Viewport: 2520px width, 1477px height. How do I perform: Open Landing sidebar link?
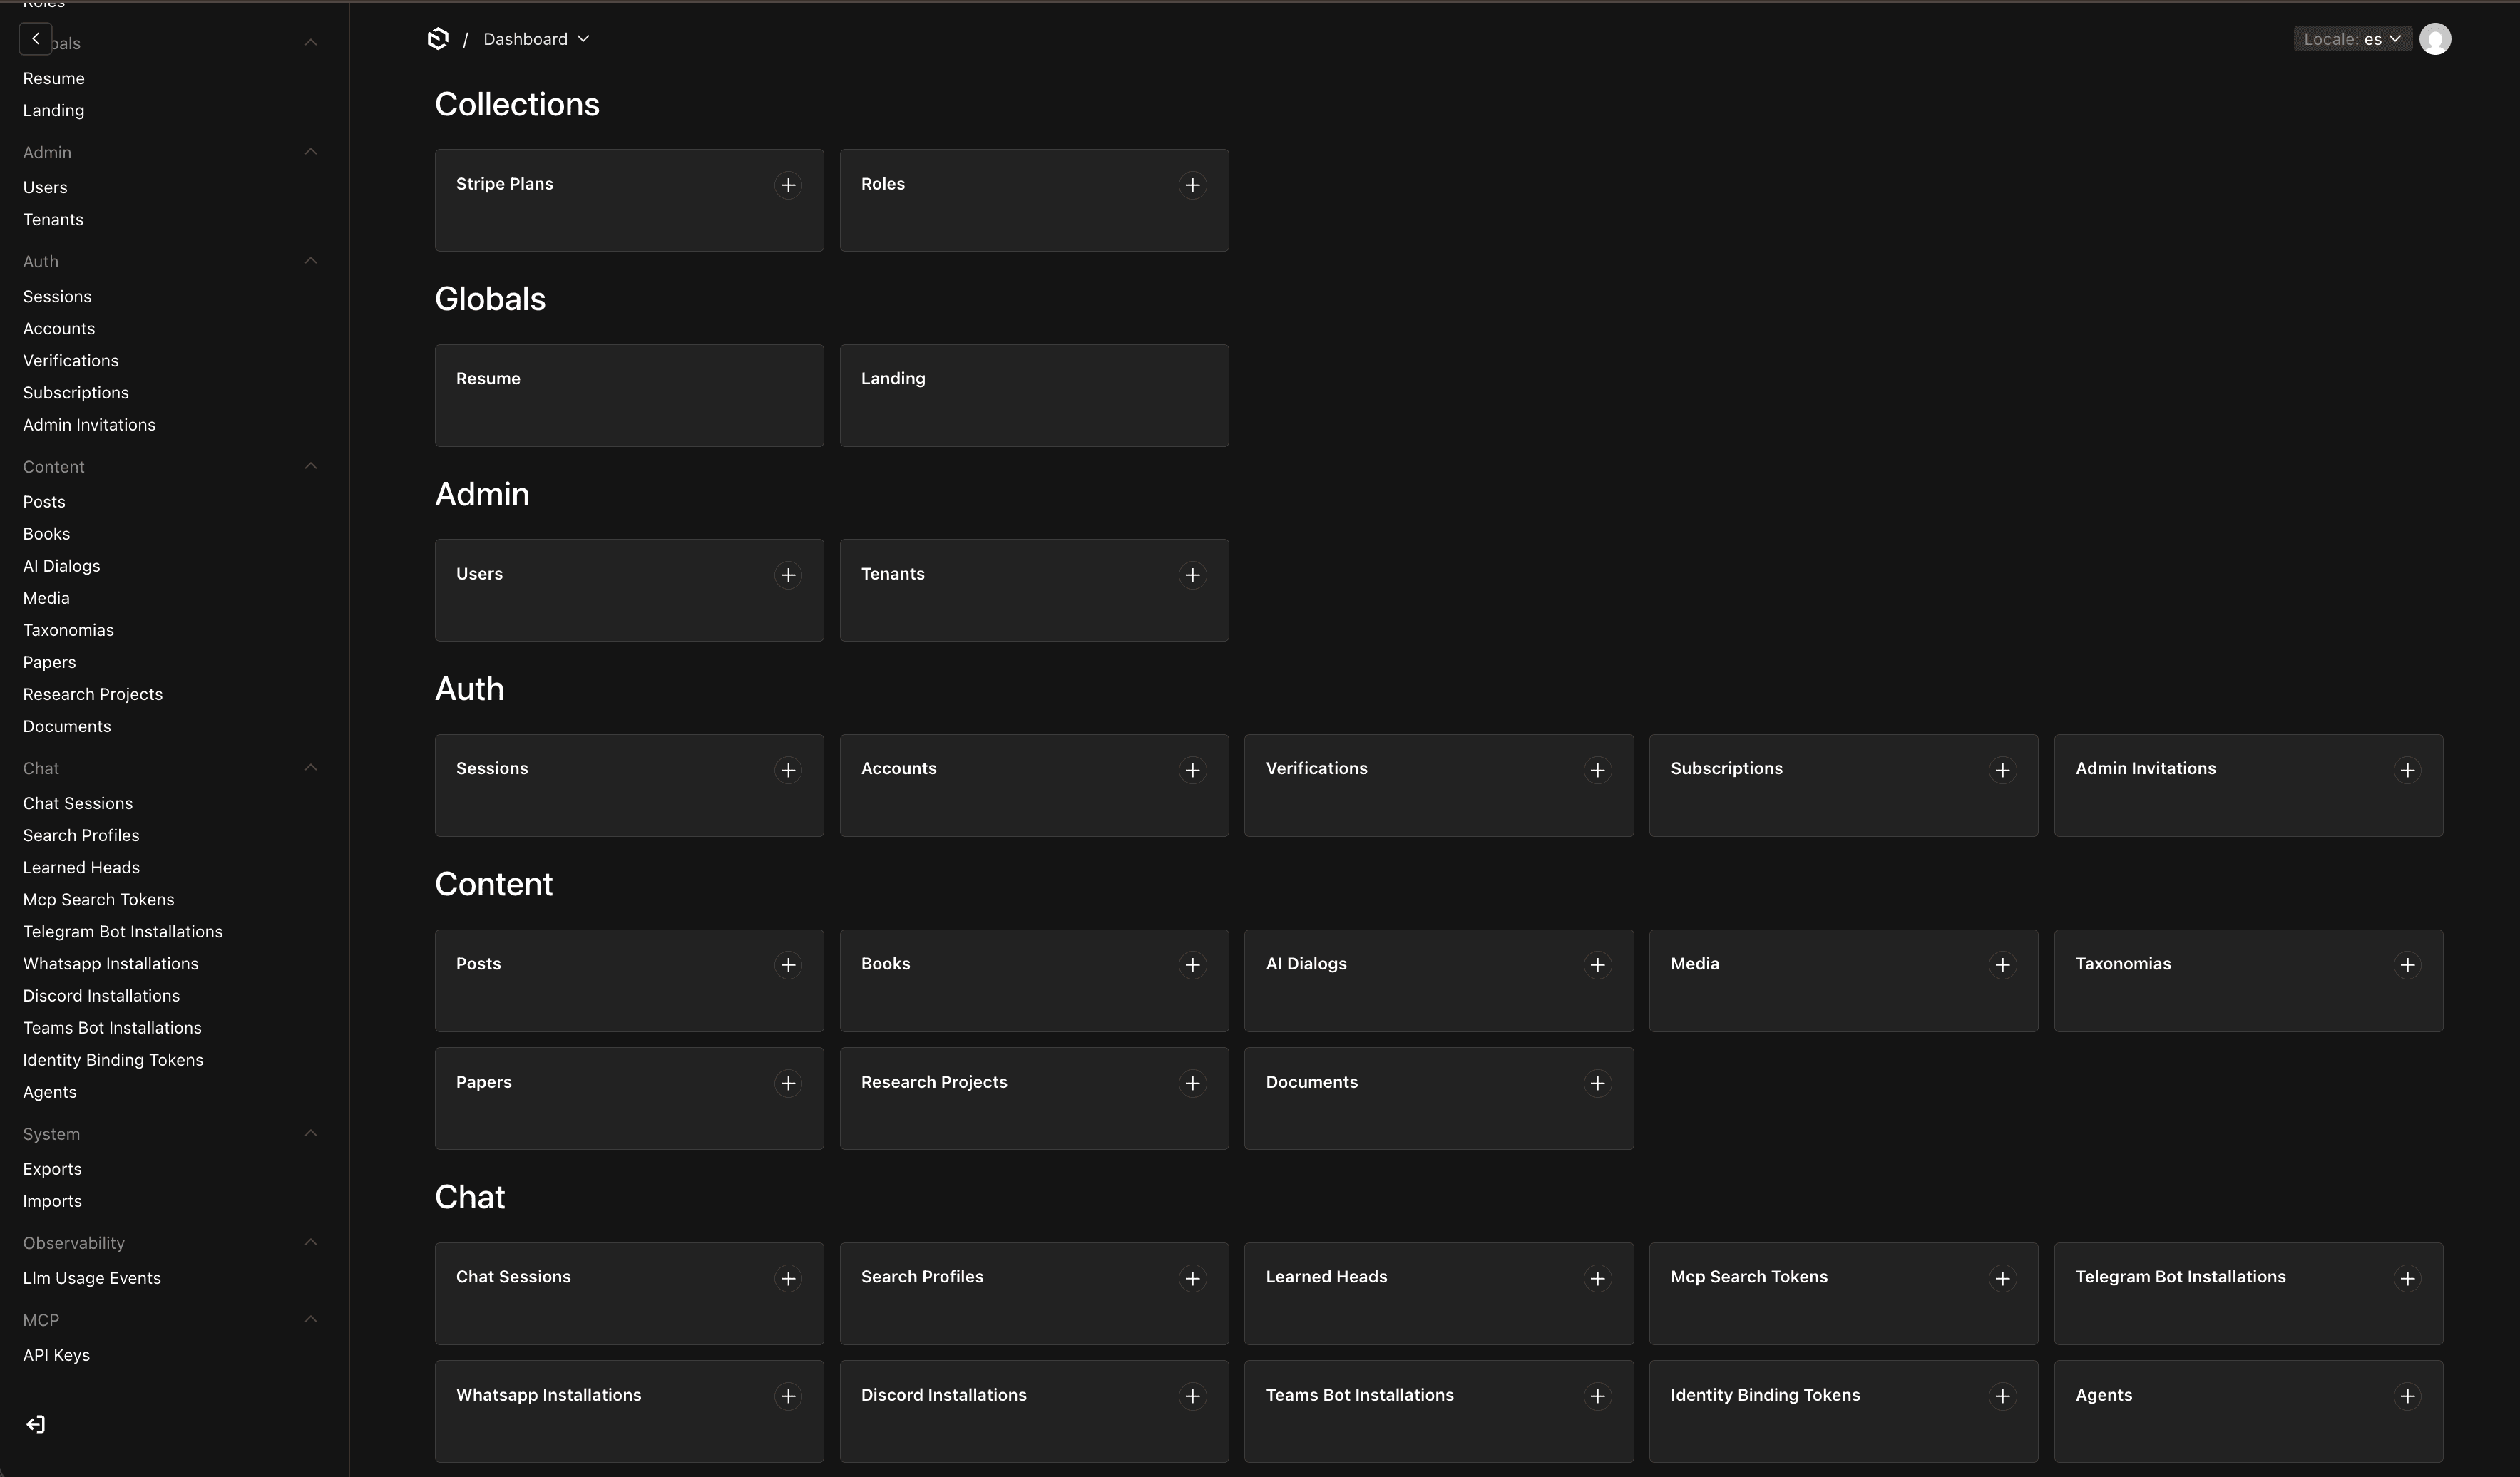(53, 110)
